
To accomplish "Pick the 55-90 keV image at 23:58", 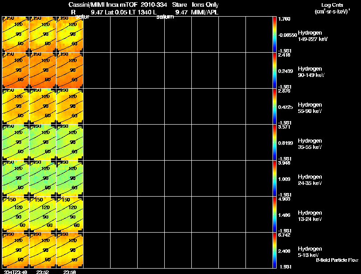I will click(70, 106).
